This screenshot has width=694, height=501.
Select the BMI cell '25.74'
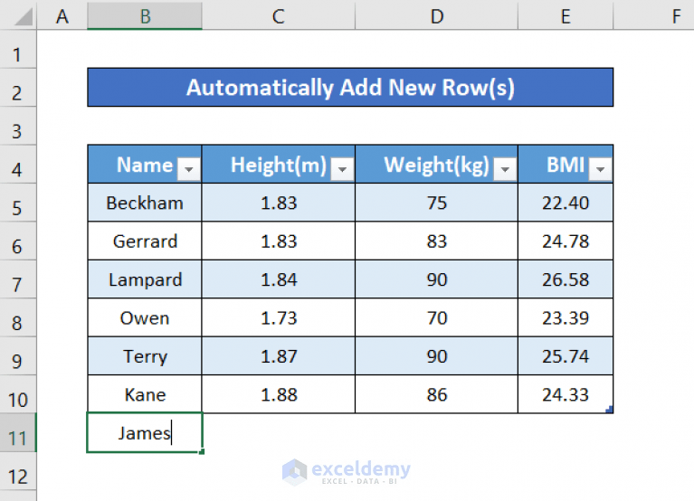click(566, 356)
